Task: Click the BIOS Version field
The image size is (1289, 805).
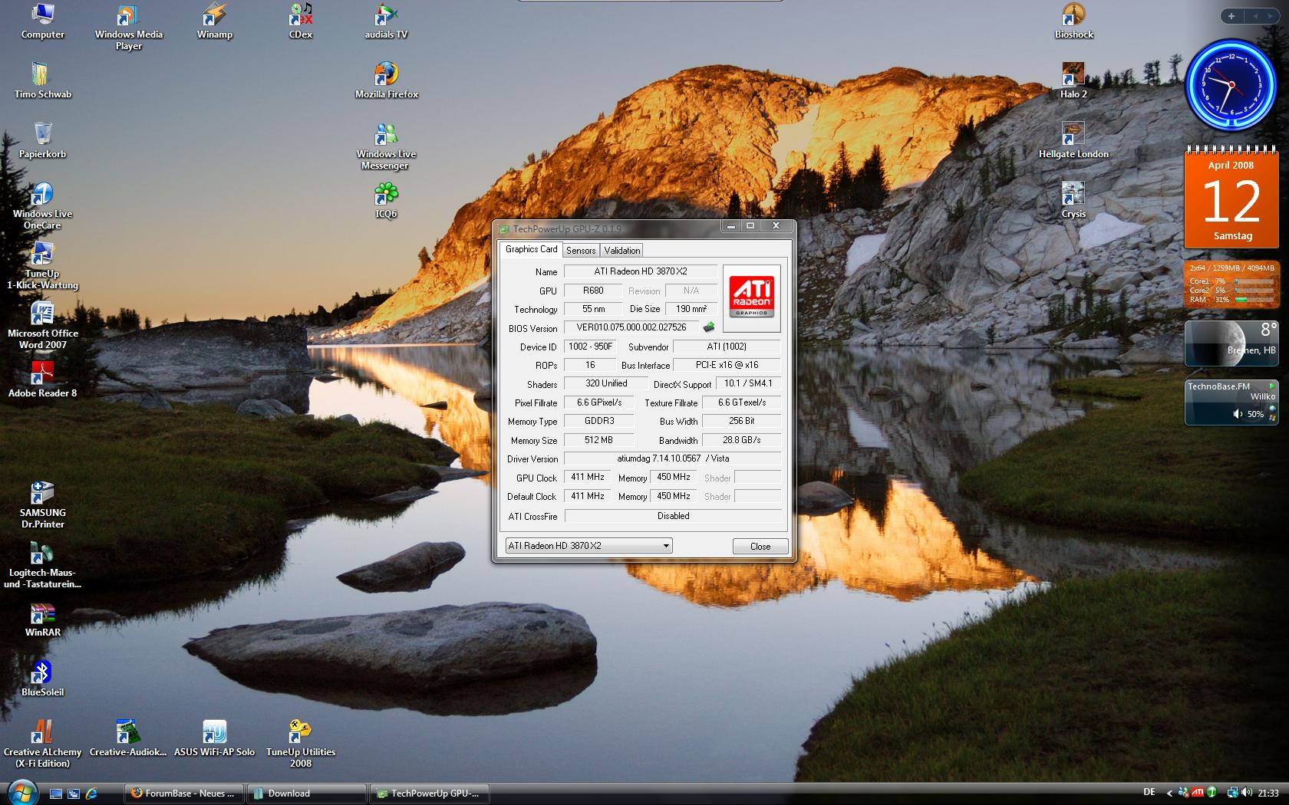Action: (x=631, y=327)
